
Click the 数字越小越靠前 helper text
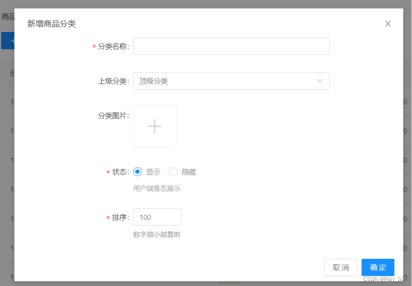(156, 234)
